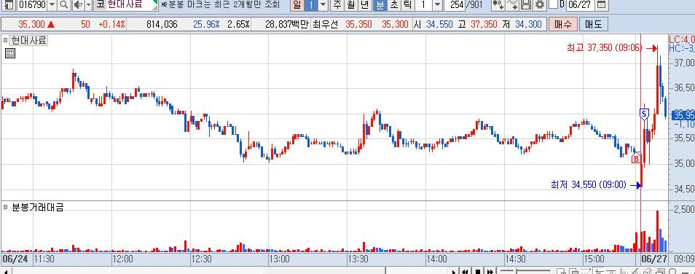
Task: Click the candle chart compare icon
Action: (498, 5)
